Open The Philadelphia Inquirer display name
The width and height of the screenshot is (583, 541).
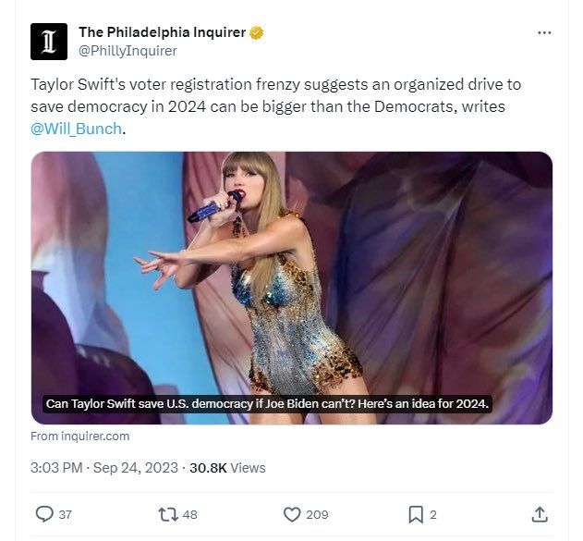point(162,33)
